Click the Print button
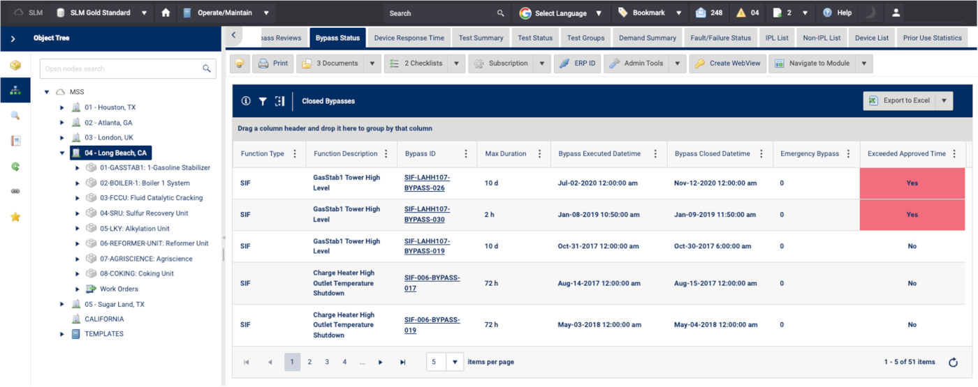This screenshot has width=978, height=387. pyautogui.click(x=273, y=63)
